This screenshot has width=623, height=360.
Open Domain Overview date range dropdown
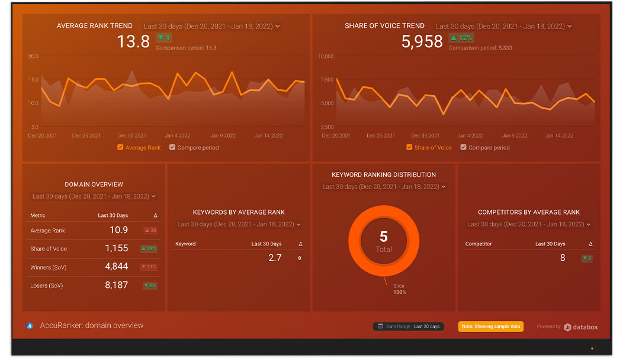click(94, 196)
